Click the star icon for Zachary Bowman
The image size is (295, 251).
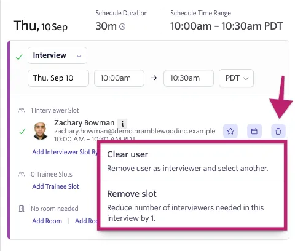coord(230,131)
